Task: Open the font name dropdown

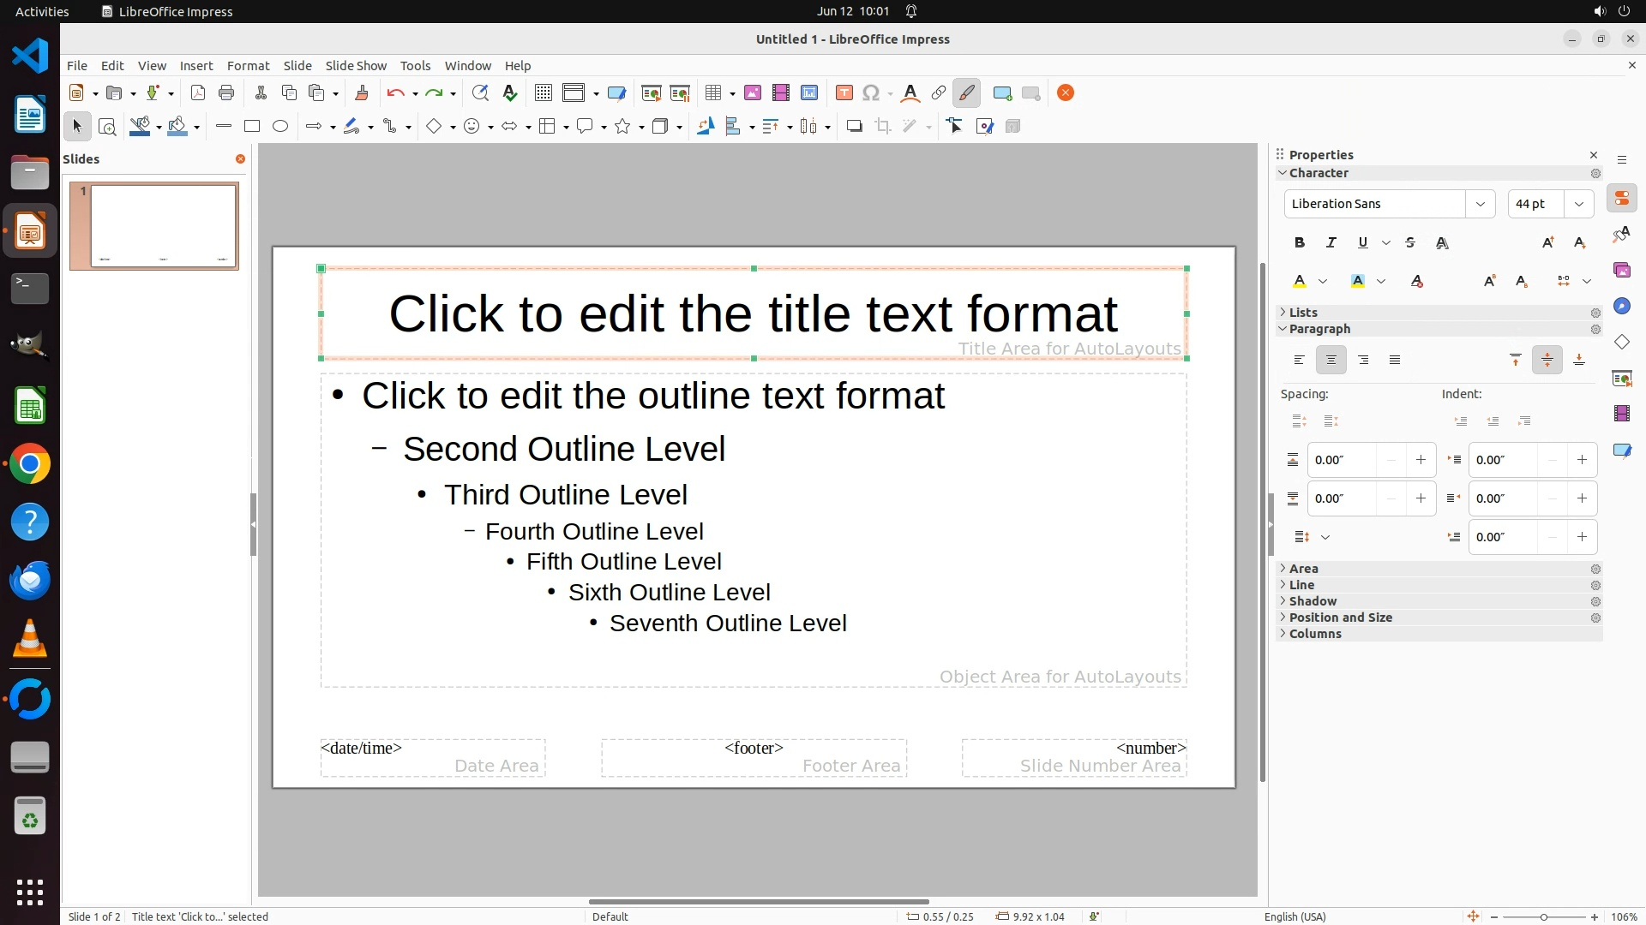Action: (x=1480, y=204)
